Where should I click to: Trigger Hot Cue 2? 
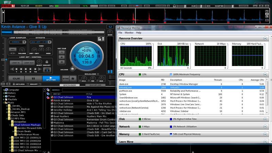62,57
